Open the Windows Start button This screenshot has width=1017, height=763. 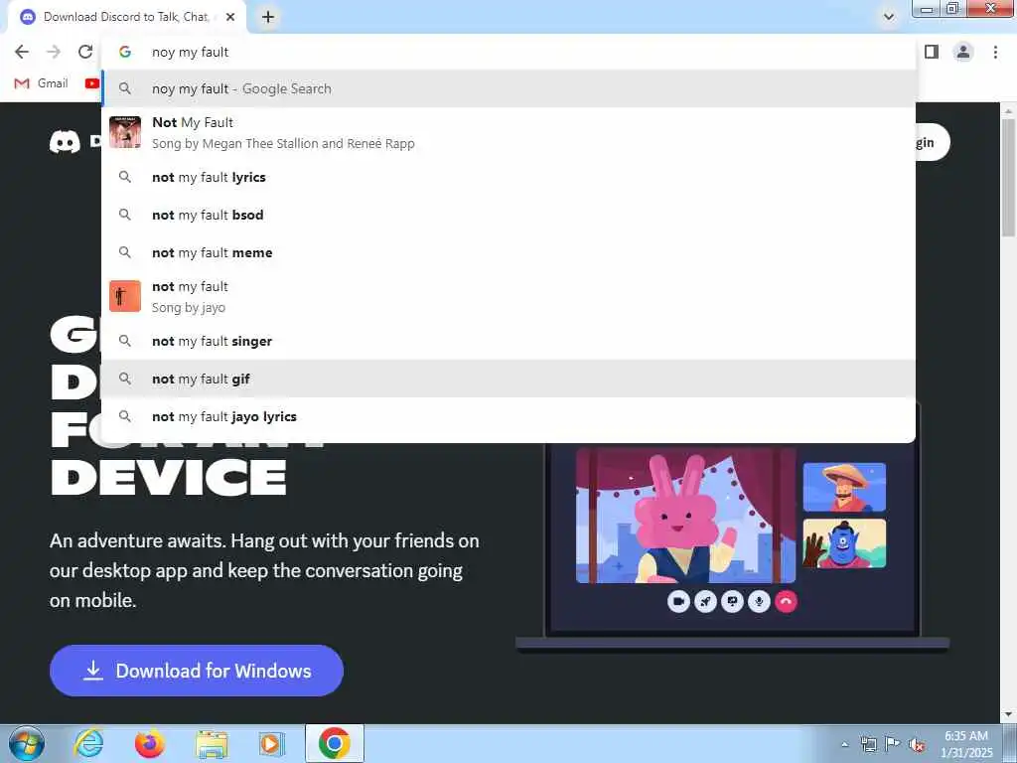click(x=27, y=743)
